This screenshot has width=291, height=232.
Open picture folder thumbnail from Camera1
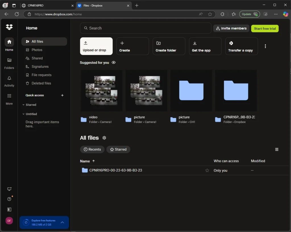pos(146,90)
